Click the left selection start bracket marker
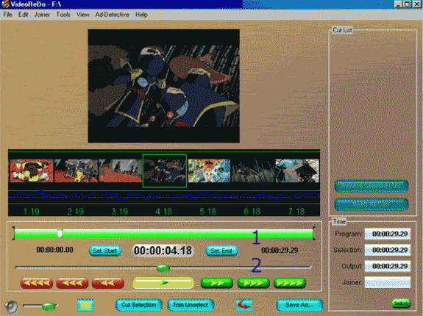The width and height of the screenshot is (423, 316). [x=13, y=233]
